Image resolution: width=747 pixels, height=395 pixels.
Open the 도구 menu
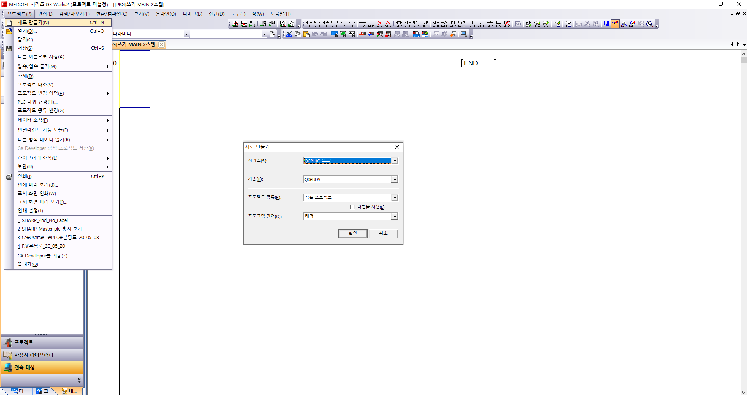pos(238,14)
